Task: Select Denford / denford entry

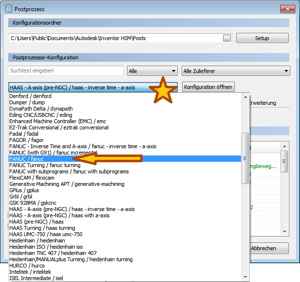Action: pyautogui.click(x=125, y=96)
